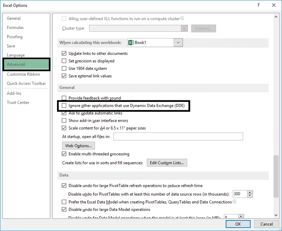The height and width of the screenshot is (231, 282).
Task: Click the cluster Options button
Action: click(203, 29)
